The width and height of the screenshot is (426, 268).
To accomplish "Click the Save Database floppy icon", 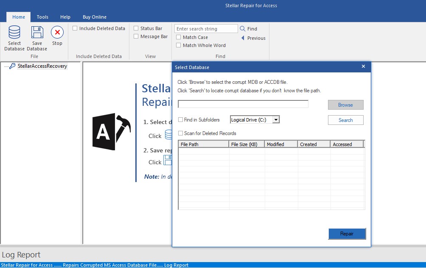I will coord(37,32).
